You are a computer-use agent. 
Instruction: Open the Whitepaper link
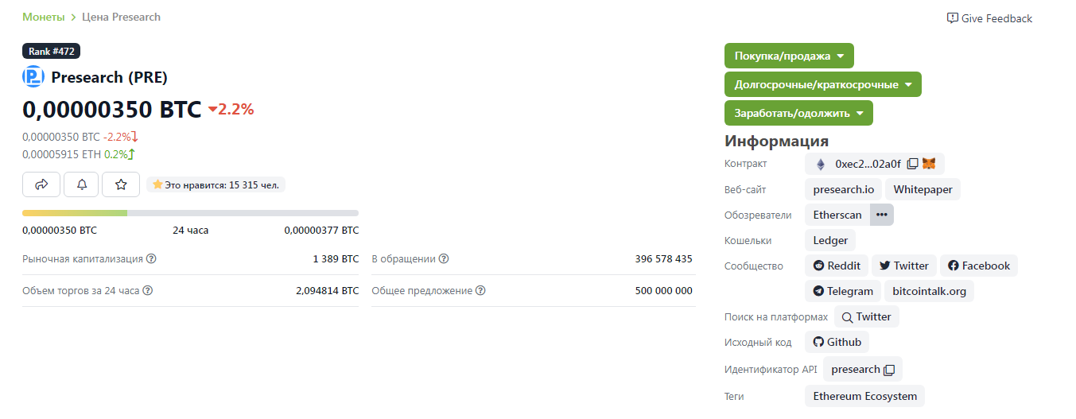pyautogui.click(x=923, y=189)
